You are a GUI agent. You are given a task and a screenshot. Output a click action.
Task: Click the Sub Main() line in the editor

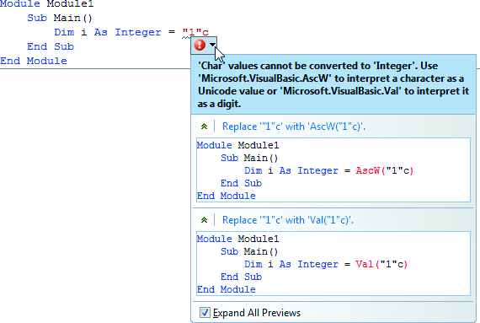click(60, 18)
